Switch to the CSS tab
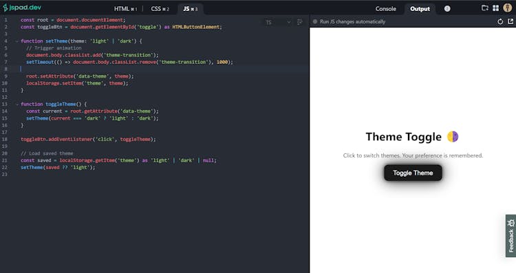The image size is (516, 273). coord(160,9)
